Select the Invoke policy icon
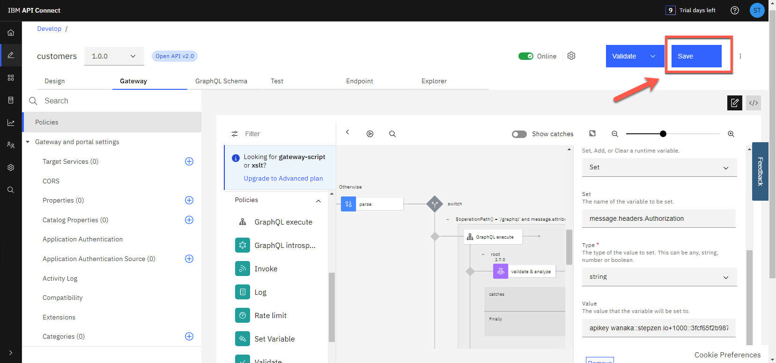 (243, 269)
